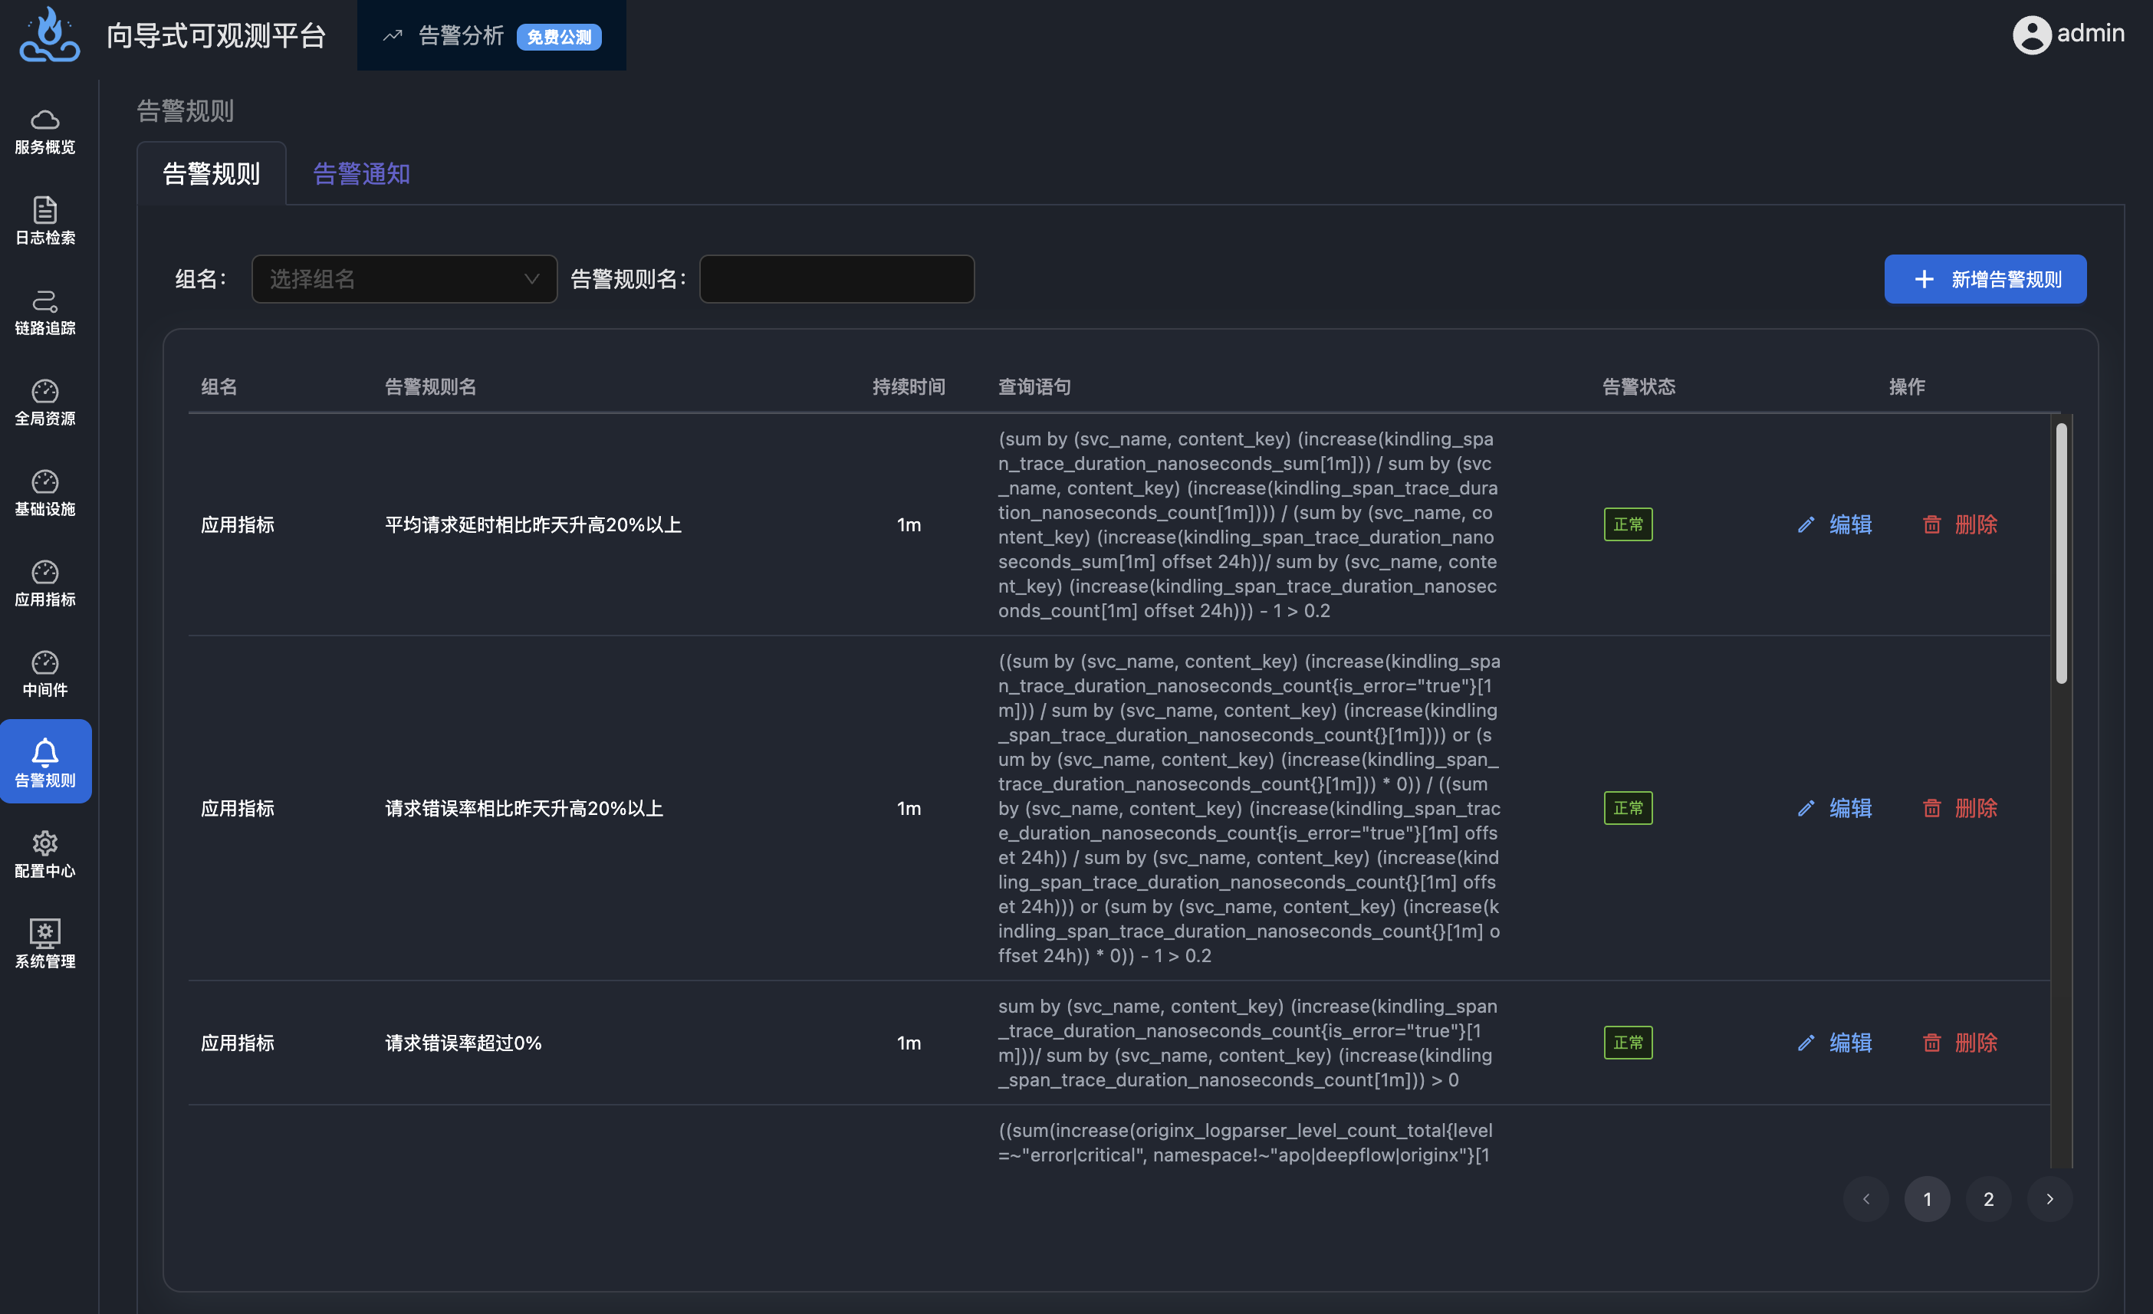The image size is (2153, 1314).
Task: Click query text of 请求错误率超过0% rule
Action: [1247, 1043]
